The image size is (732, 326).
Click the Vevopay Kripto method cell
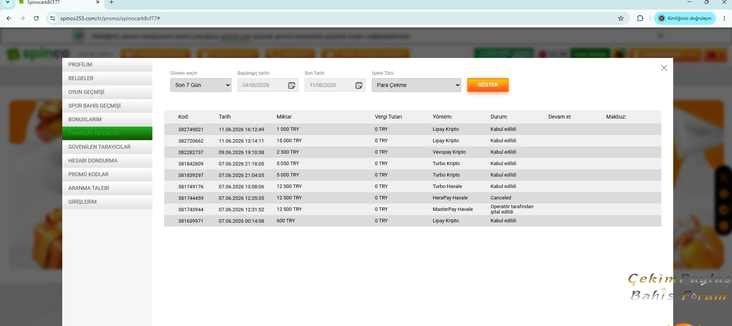(x=449, y=152)
